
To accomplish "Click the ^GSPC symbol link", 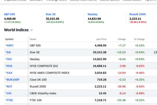I will (x=9, y=45).
